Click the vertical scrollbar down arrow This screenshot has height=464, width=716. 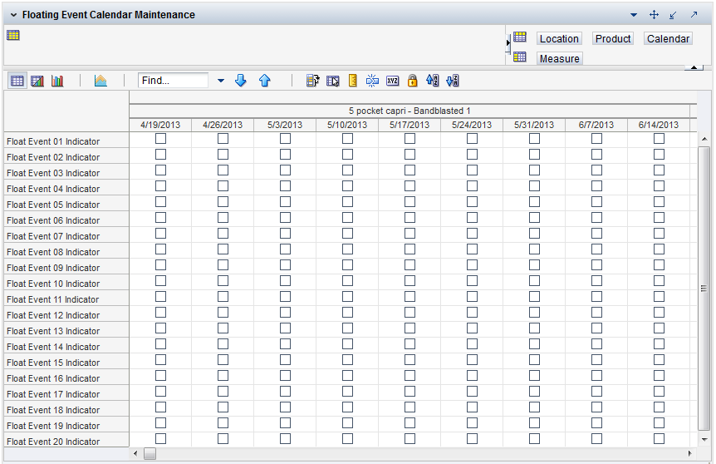[x=704, y=439]
